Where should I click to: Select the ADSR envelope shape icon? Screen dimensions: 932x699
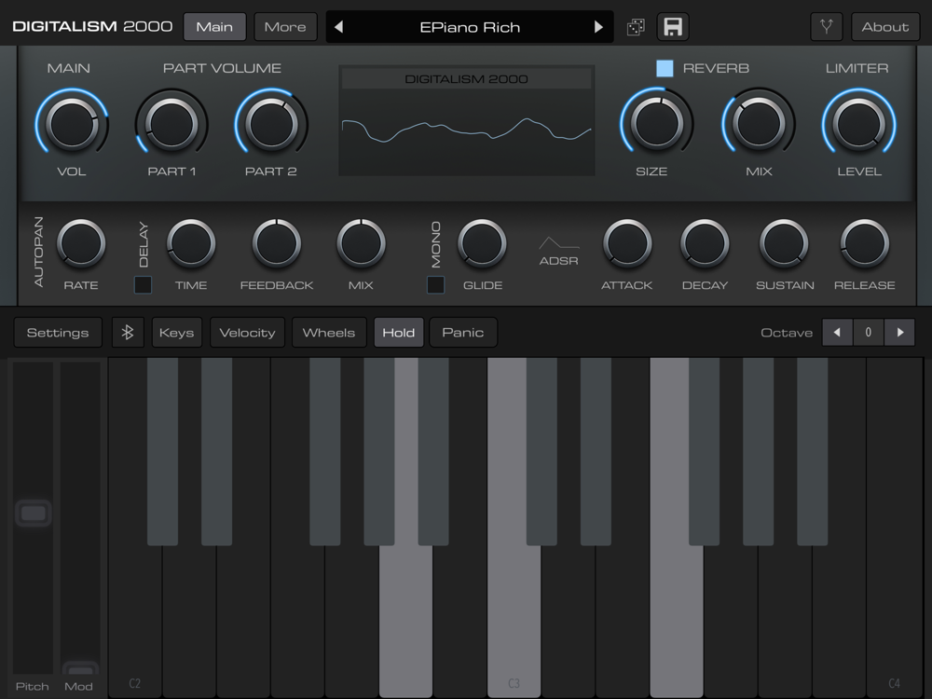(558, 243)
